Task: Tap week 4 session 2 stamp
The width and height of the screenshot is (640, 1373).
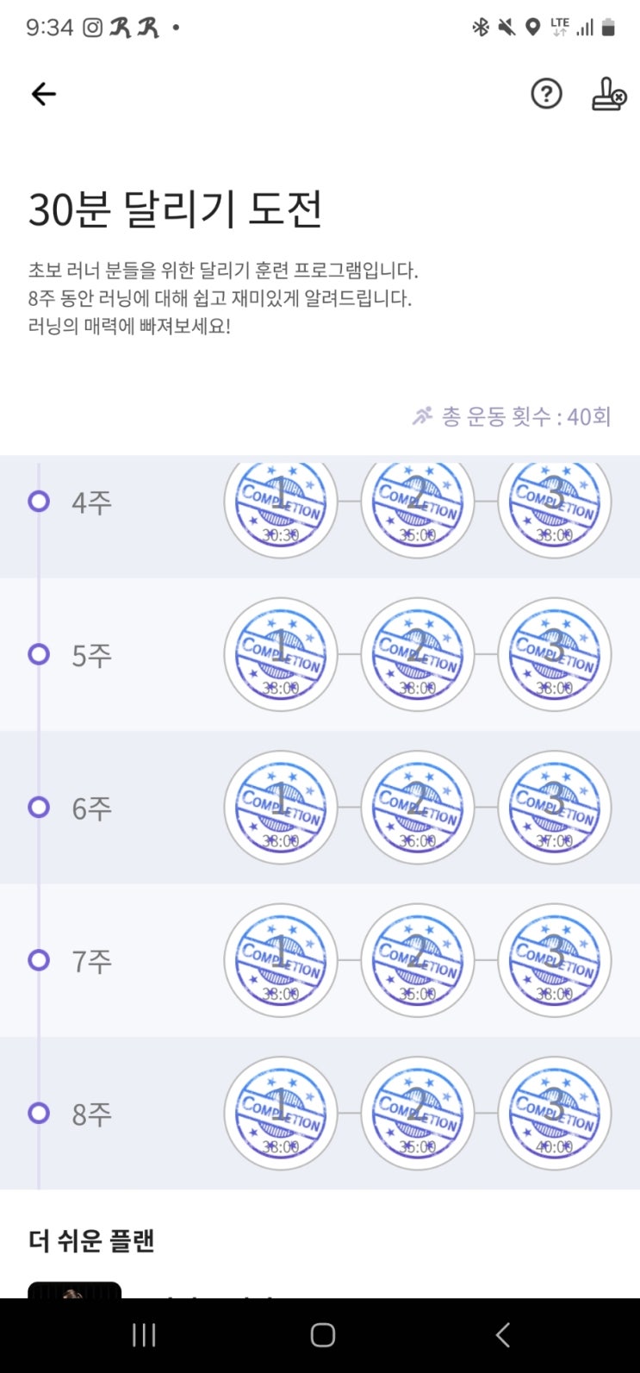Action: pyautogui.click(x=418, y=502)
